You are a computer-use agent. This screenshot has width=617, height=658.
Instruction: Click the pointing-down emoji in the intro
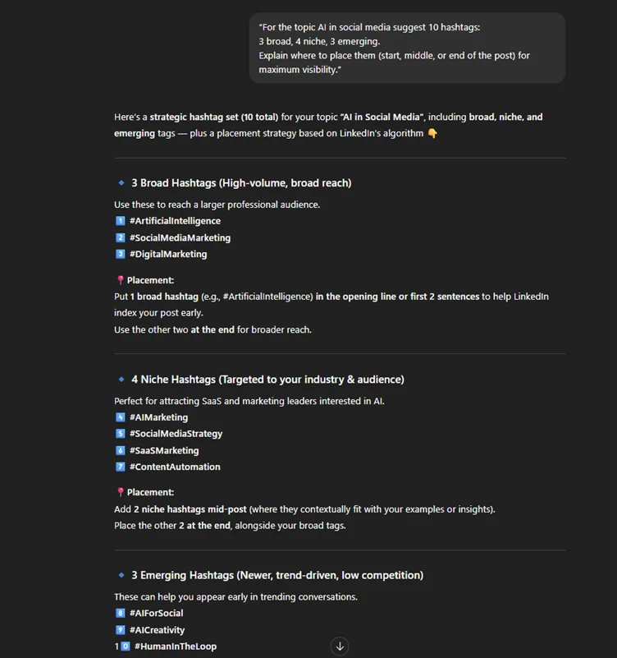coord(432,134)
